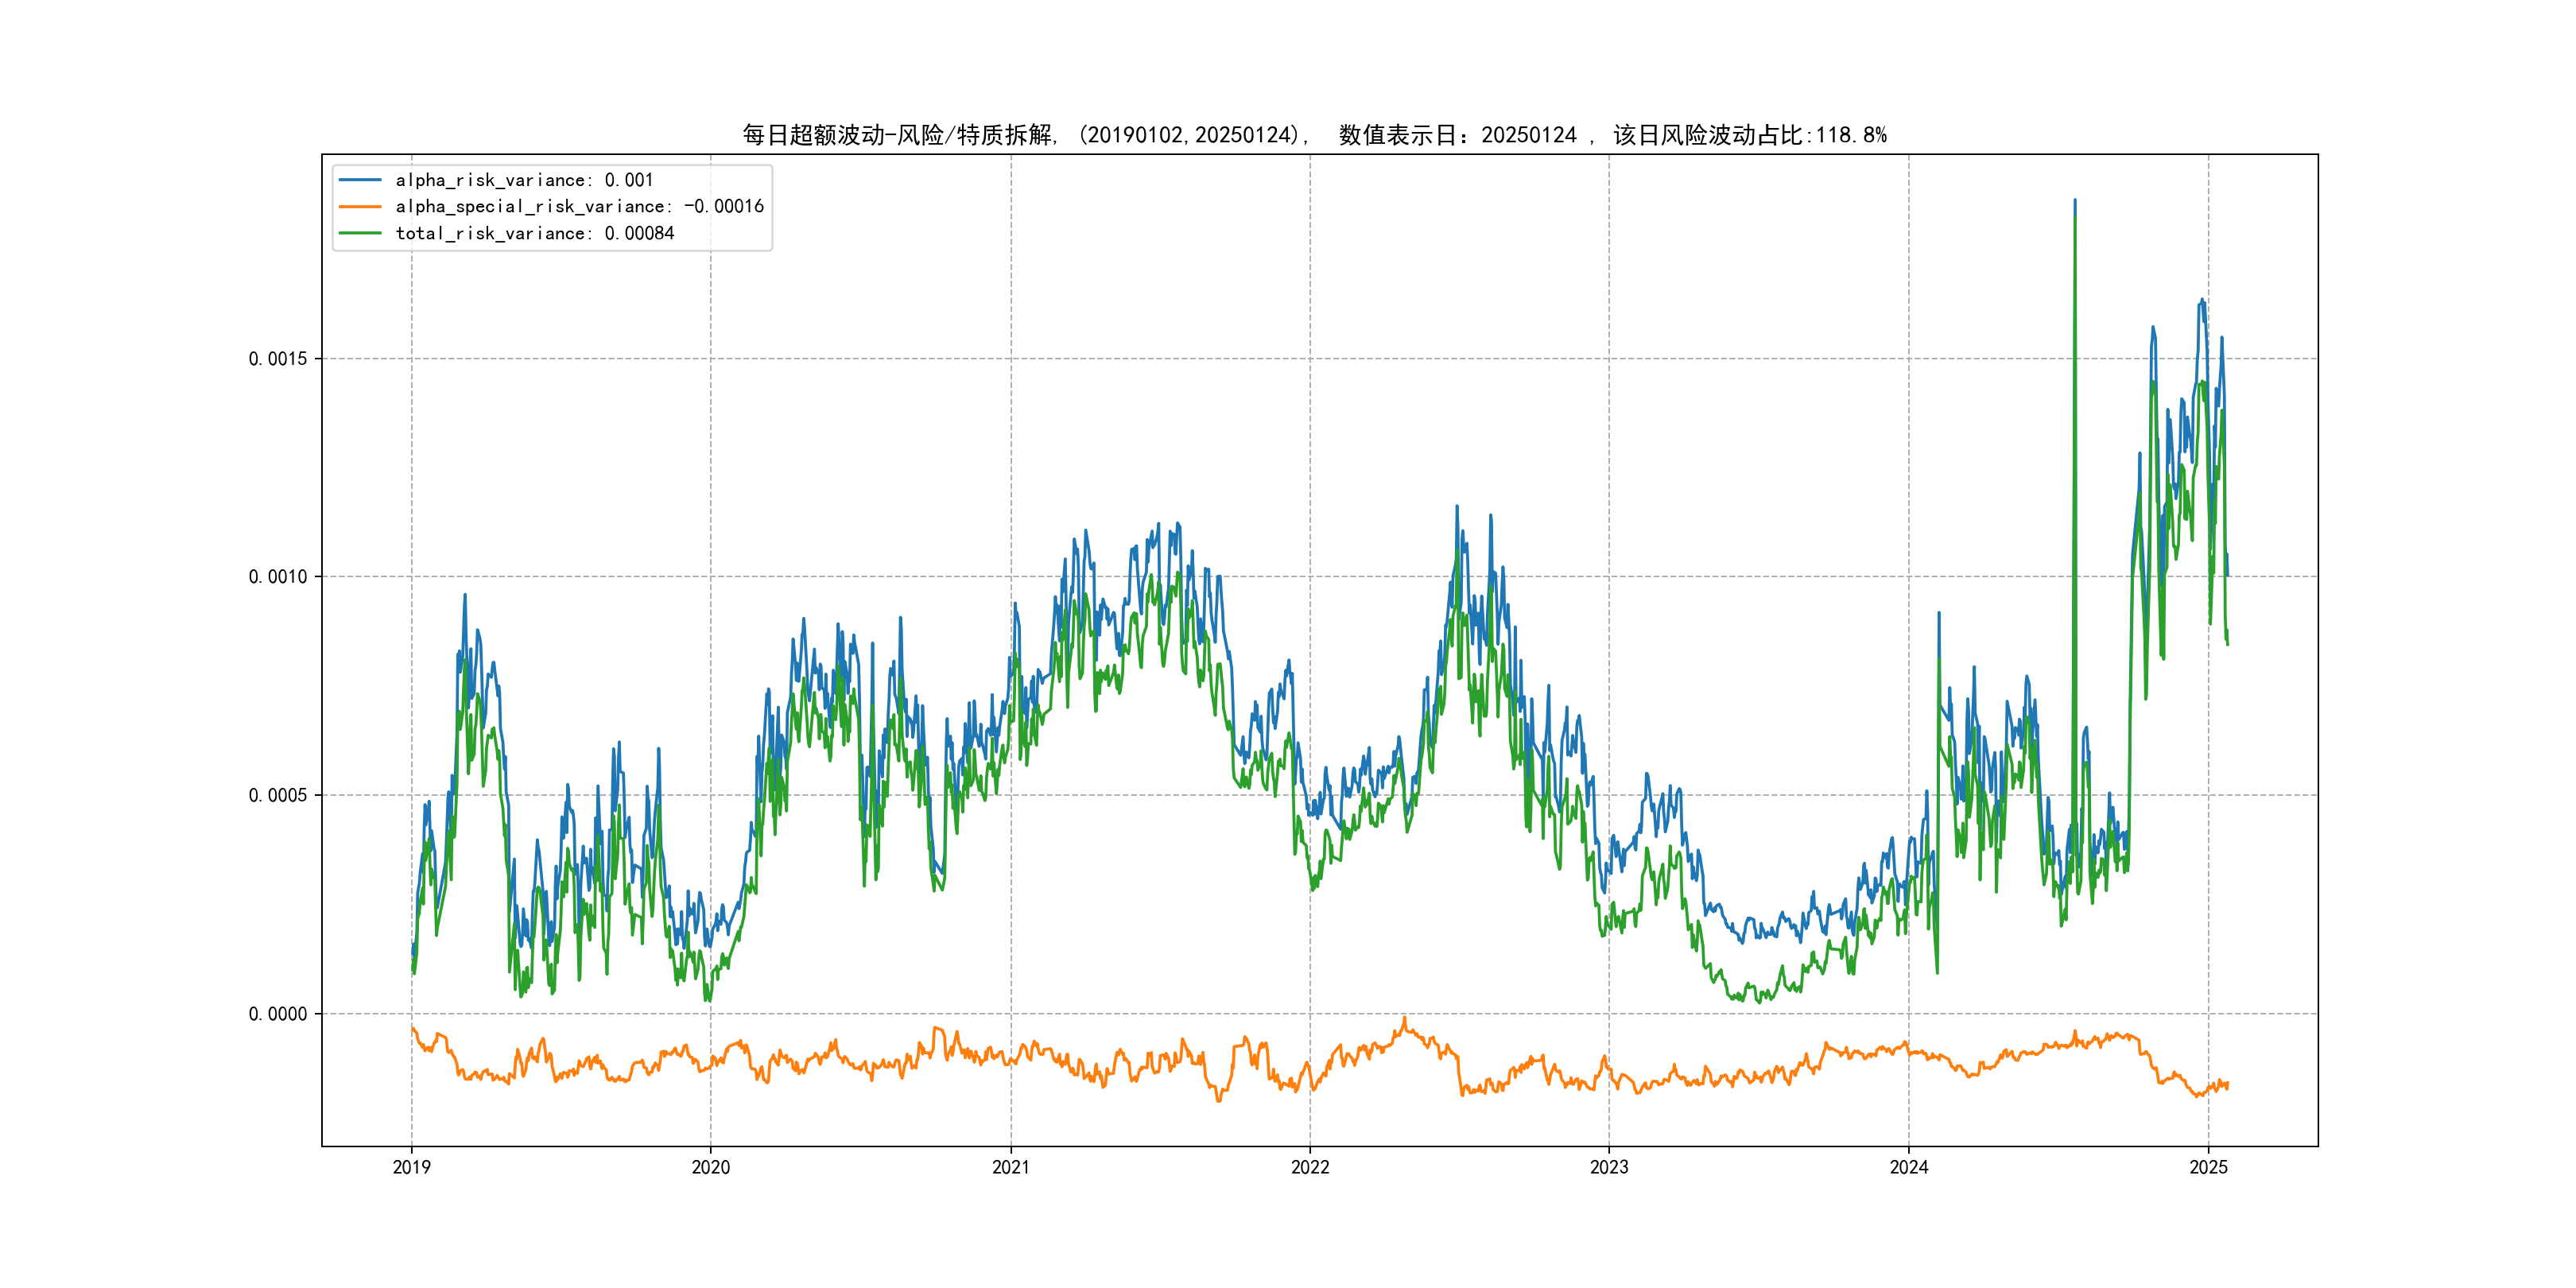Screen dimensions: 2576x1288
Task: Click the 0.0005 y-axis tick label
Action: pos(278,795)
